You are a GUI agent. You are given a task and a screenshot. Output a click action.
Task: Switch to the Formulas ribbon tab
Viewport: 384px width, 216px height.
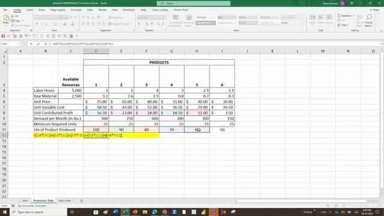click(x=76, y=10)
